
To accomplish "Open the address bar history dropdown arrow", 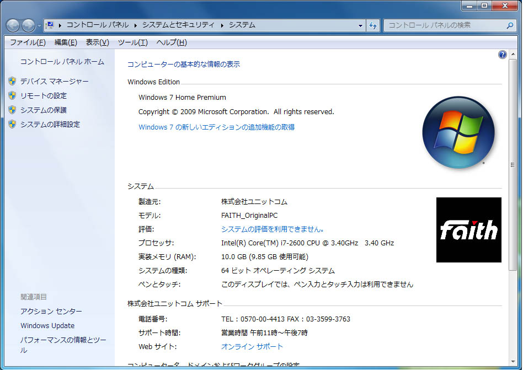I will pyautogui.click(x=361, y=25).
